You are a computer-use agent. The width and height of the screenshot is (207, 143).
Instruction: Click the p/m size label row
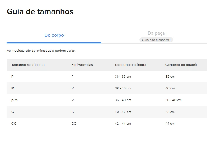pos(14,100)
